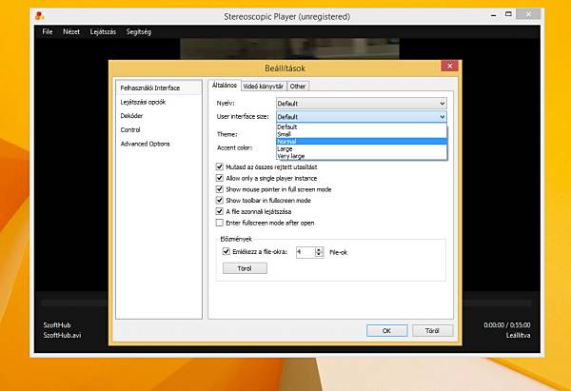The width and height of the screenshot is (571, 391).
Task: Choose Small in the interface size list
Action: tap(362, 134)
